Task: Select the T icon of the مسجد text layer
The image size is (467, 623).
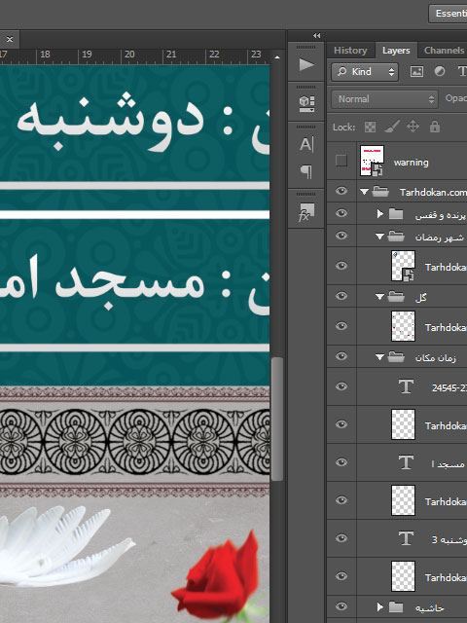Action: [x=406, y=462]
